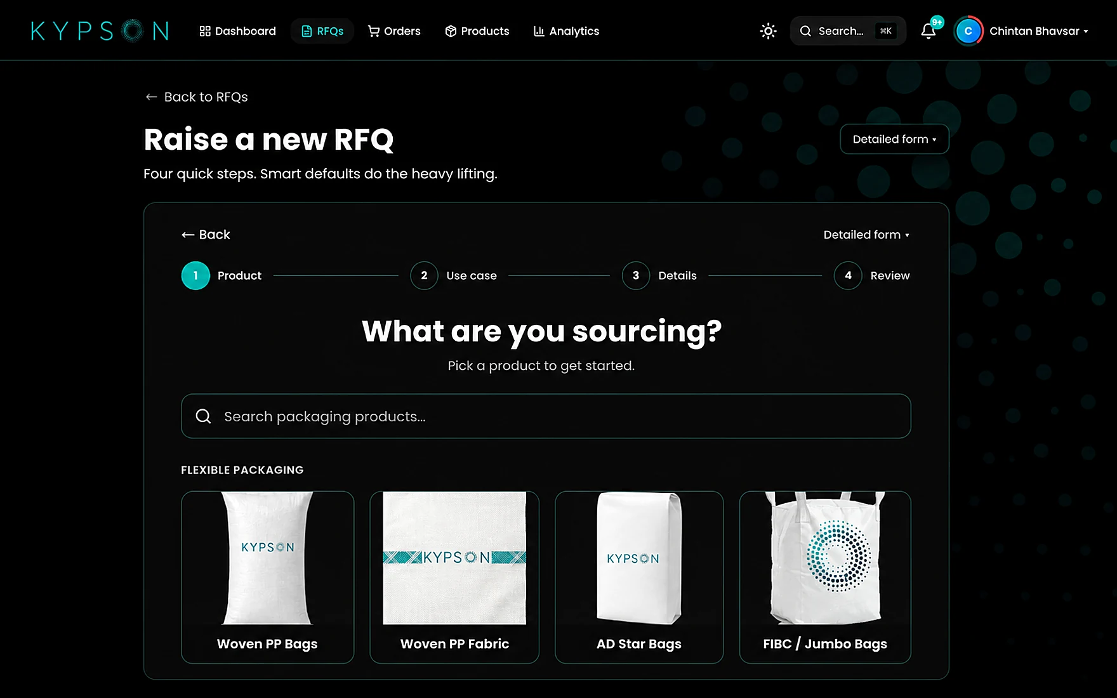Choose the Woven PP Bags card
The image size is (1117, 698).
[267, 577]
